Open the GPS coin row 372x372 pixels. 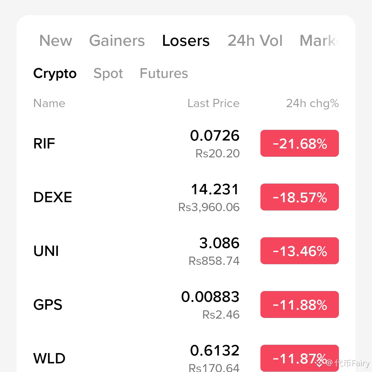186,304
